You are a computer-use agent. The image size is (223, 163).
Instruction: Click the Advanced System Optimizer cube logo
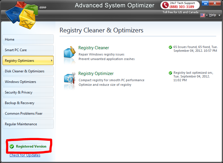coord(22,15)
